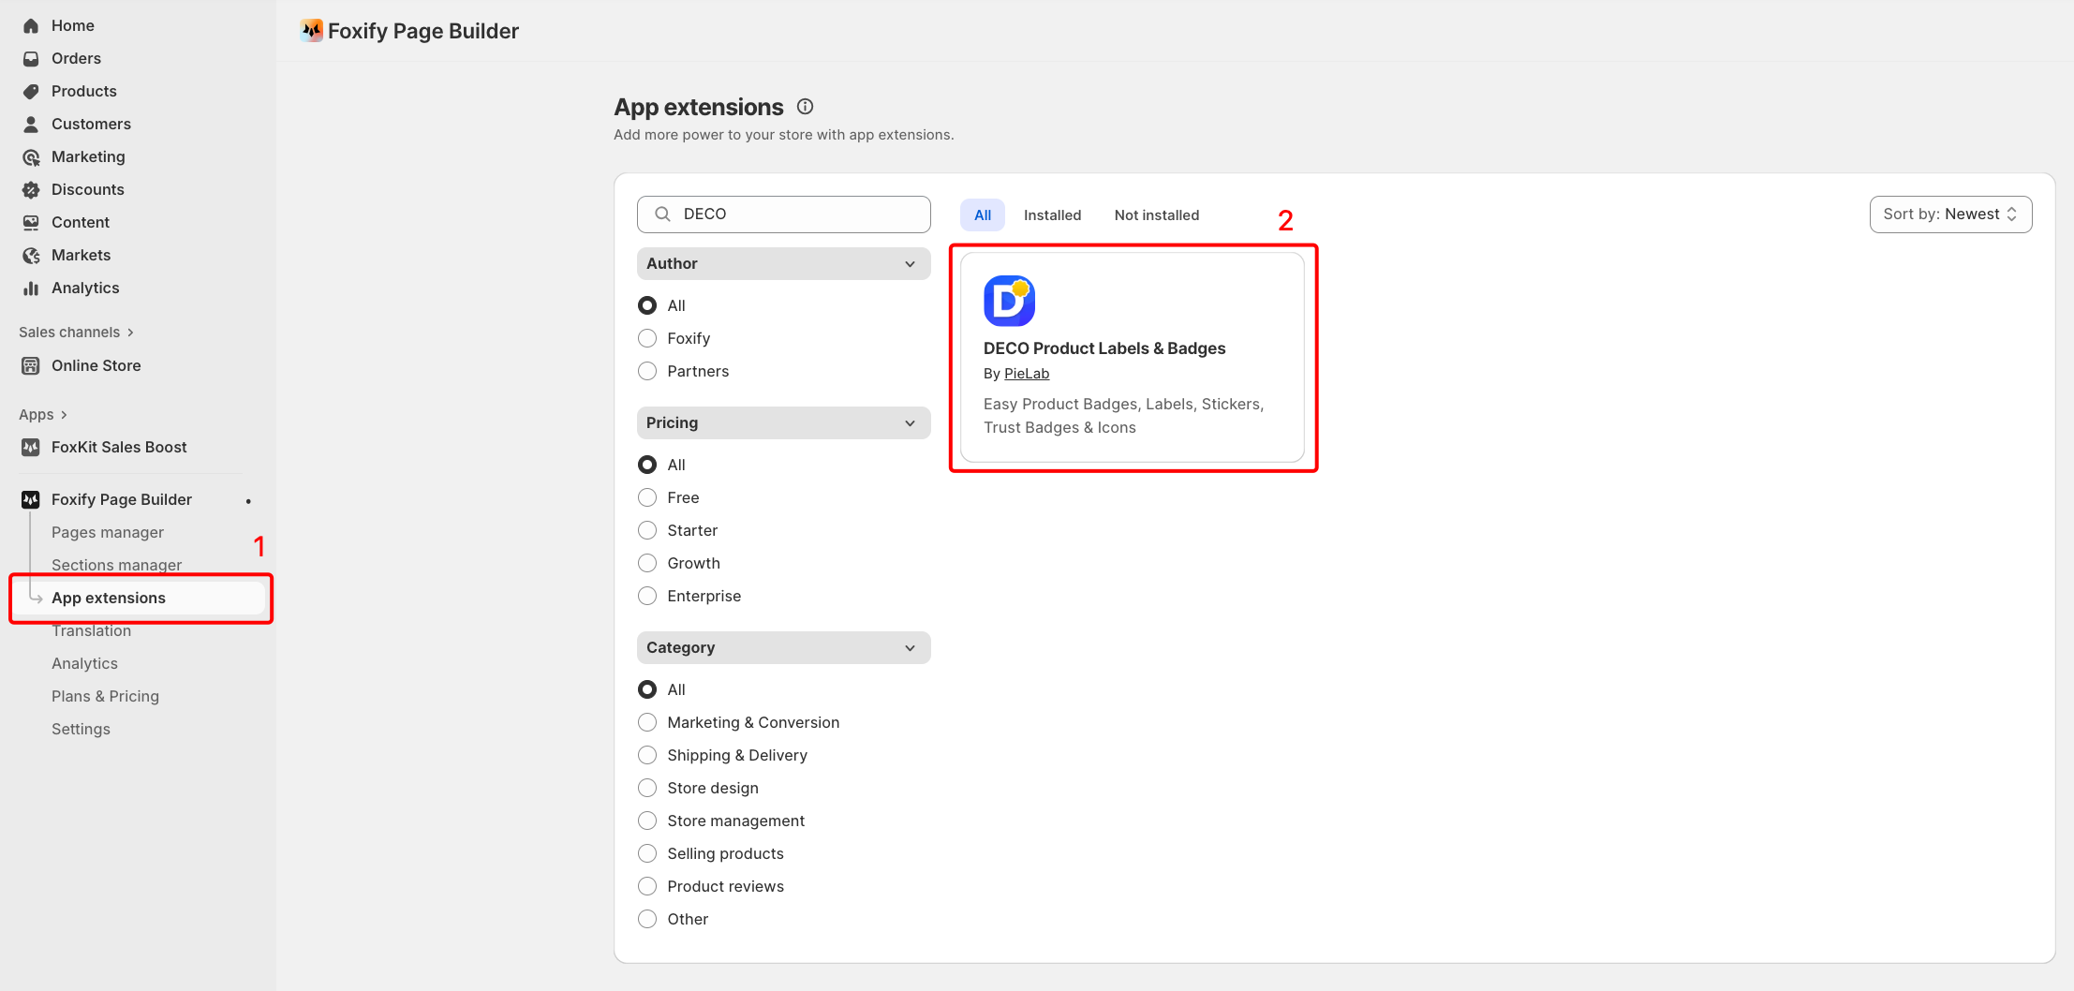Viewport: 2074px width, 991px height.
Task: Click the Products tag icon
Action: (31, 91)
